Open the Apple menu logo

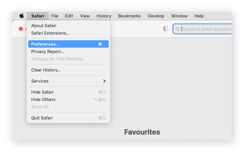pos(21,16)
